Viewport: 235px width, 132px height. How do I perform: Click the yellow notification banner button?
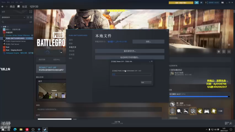[x=181, y=3]
